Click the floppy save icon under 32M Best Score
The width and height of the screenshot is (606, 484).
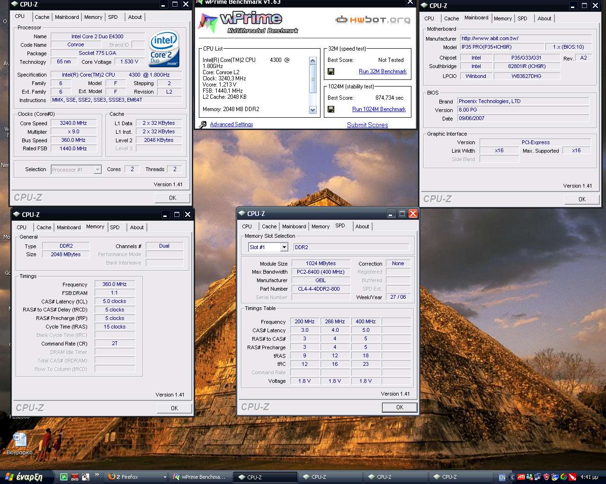331,71
